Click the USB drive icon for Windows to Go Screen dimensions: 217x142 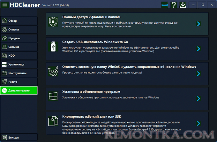53,47
